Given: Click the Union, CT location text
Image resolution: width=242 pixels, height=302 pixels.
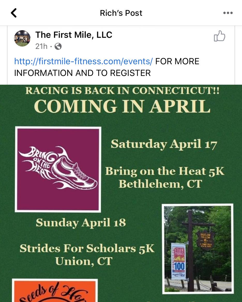Looking at the screenshot, I should [83, 261].
